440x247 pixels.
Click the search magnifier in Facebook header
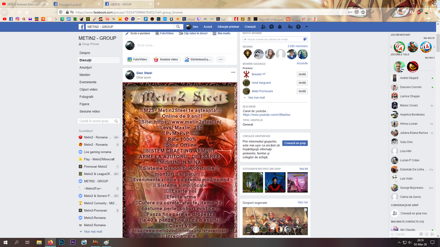[178, 27]
